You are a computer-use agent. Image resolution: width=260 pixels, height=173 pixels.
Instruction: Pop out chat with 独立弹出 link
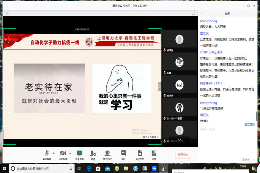[249, 124]
